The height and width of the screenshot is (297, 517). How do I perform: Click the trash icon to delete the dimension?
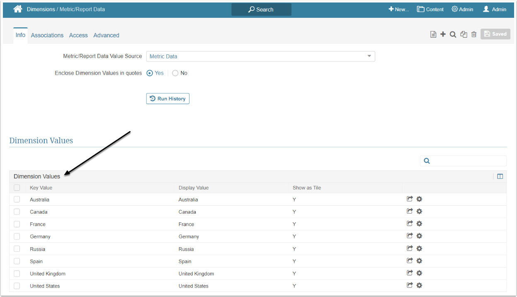tap(473, 34)
